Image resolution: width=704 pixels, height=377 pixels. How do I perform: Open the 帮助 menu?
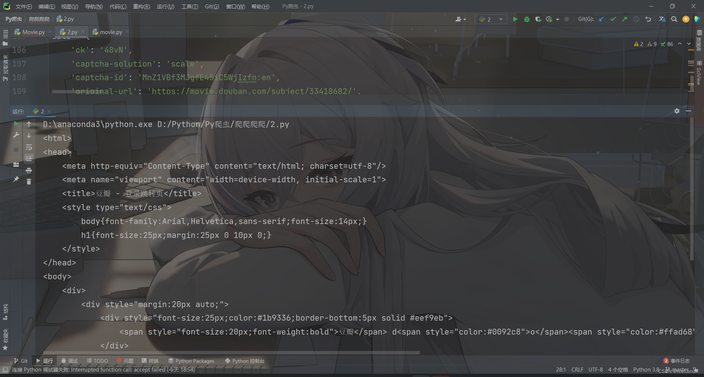coord(260,7)
